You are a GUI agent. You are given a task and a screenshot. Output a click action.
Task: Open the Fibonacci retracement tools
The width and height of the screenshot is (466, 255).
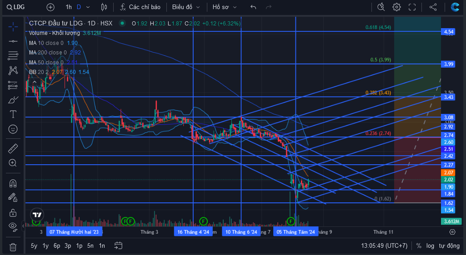click(x=13, y=55)
